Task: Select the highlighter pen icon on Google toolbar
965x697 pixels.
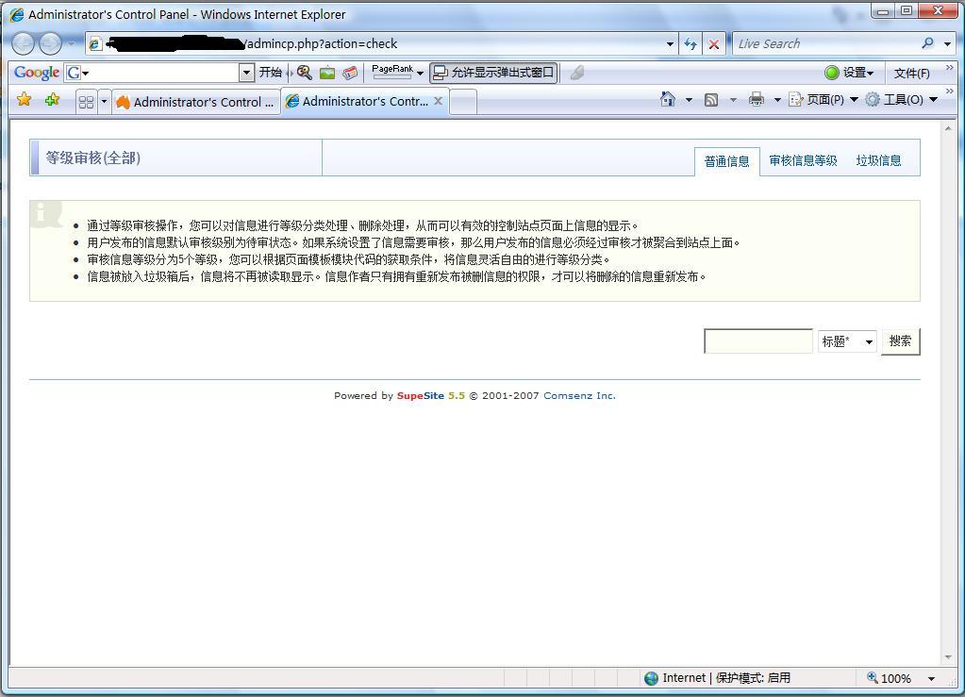Action: pos(576,73)
